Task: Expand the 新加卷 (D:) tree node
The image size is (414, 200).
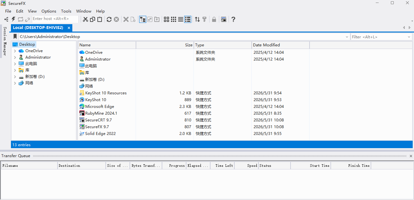Action: pyautogui.click(x=15, y=77)
